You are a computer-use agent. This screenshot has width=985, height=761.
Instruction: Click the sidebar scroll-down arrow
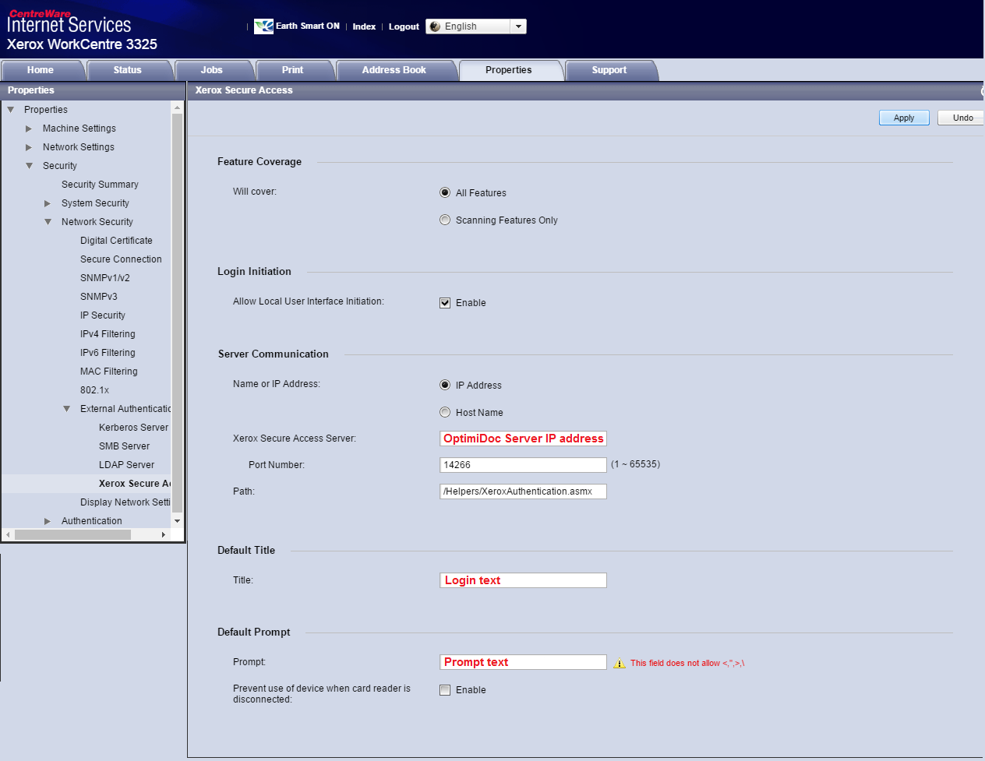[x=177, y=520]
